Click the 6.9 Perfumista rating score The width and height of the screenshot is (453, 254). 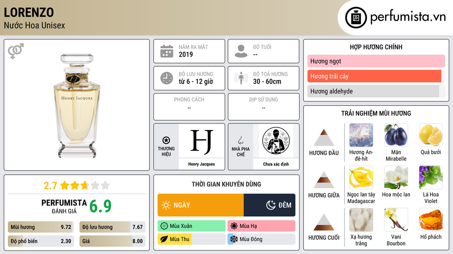(100, 206)
